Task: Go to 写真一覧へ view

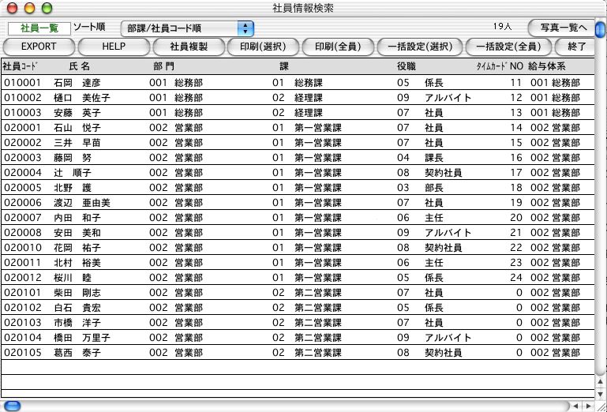Action: [563, 28]
